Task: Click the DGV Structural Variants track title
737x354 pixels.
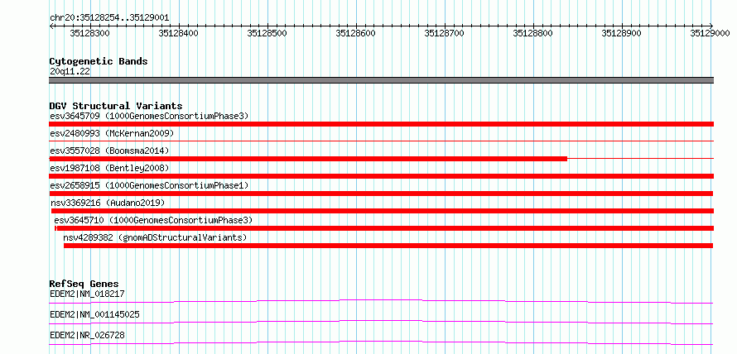Action: pos(116,106)
